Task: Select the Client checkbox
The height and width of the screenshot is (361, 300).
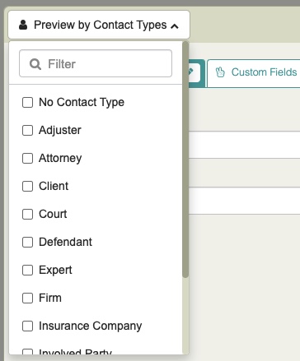Action: 27,186
